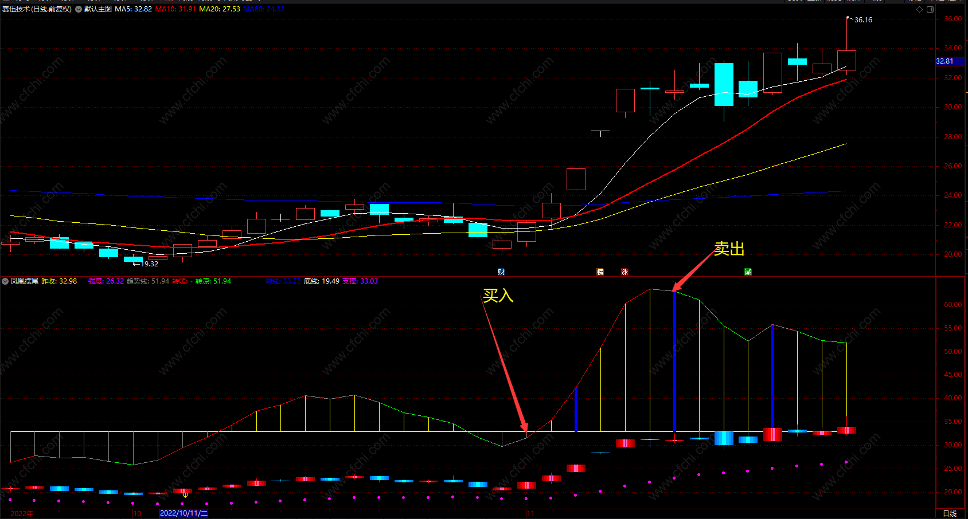
Task: Click the 底线: 19.49 value
Action: coord(322,281)
